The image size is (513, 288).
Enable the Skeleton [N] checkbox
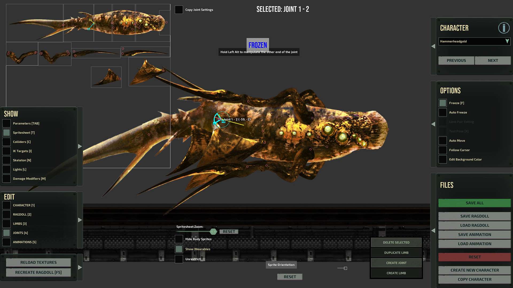coord(6,160)
